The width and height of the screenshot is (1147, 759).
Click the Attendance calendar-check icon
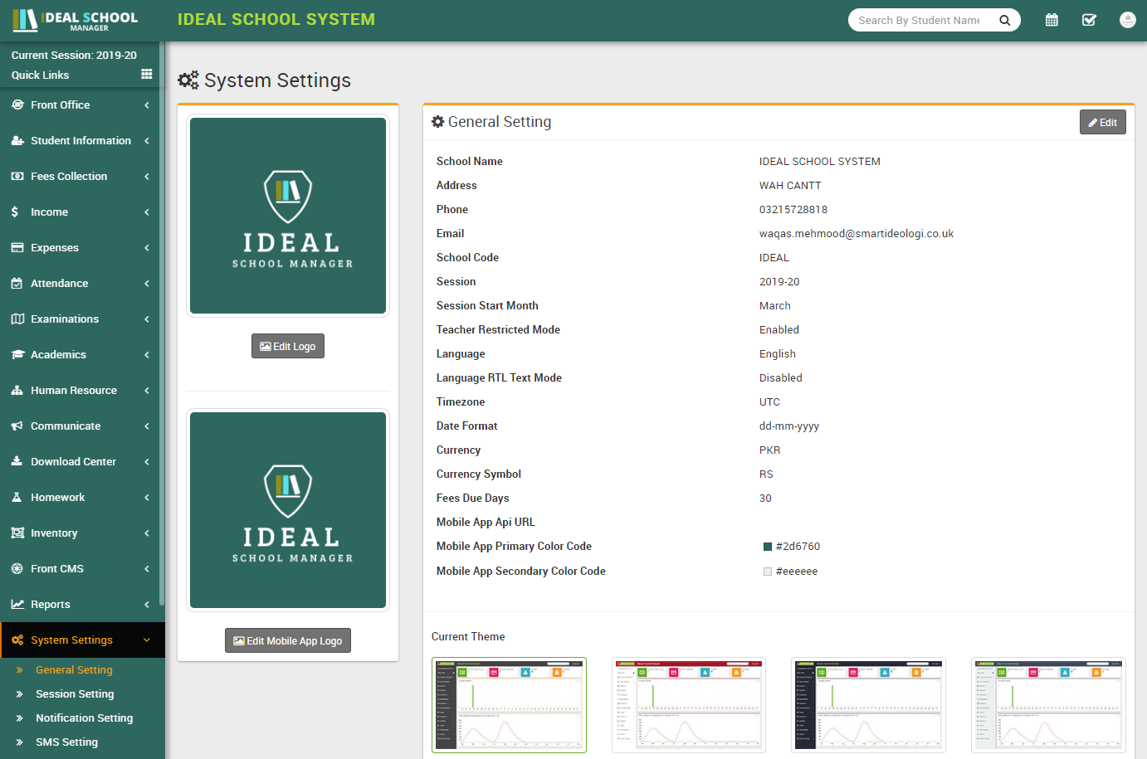tap(17, 283)
